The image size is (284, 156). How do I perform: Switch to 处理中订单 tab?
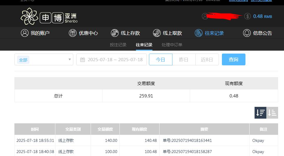point(172,45)
